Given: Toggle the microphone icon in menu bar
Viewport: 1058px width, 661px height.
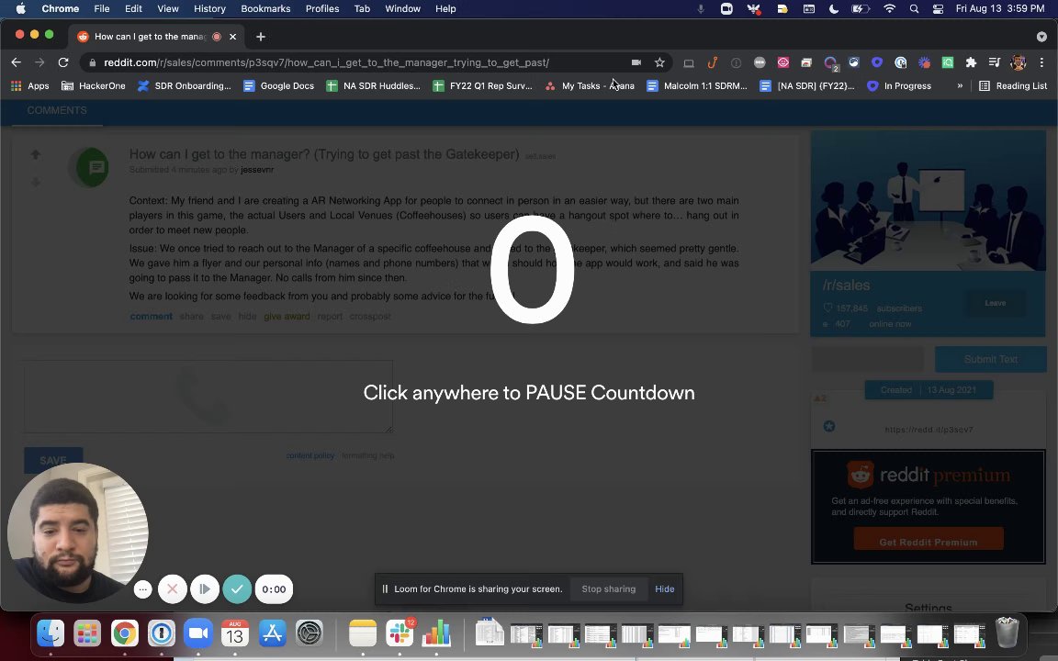Looking at the screenshot, I should [x=701, y=9].
